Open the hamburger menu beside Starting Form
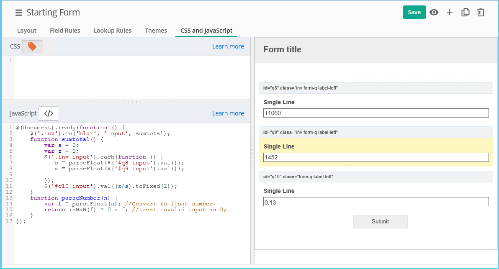 point(18,13)
